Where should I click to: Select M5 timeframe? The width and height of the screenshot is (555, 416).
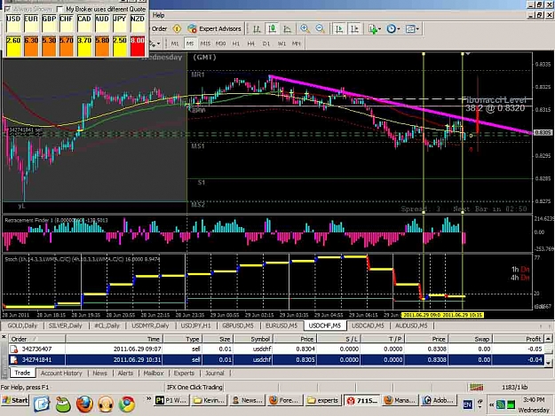tap(190, 43)
